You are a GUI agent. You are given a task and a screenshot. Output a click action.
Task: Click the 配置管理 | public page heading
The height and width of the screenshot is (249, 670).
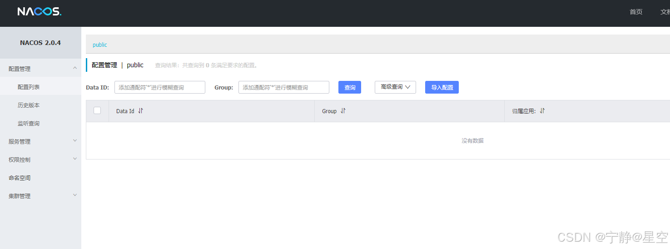[118, 65]
